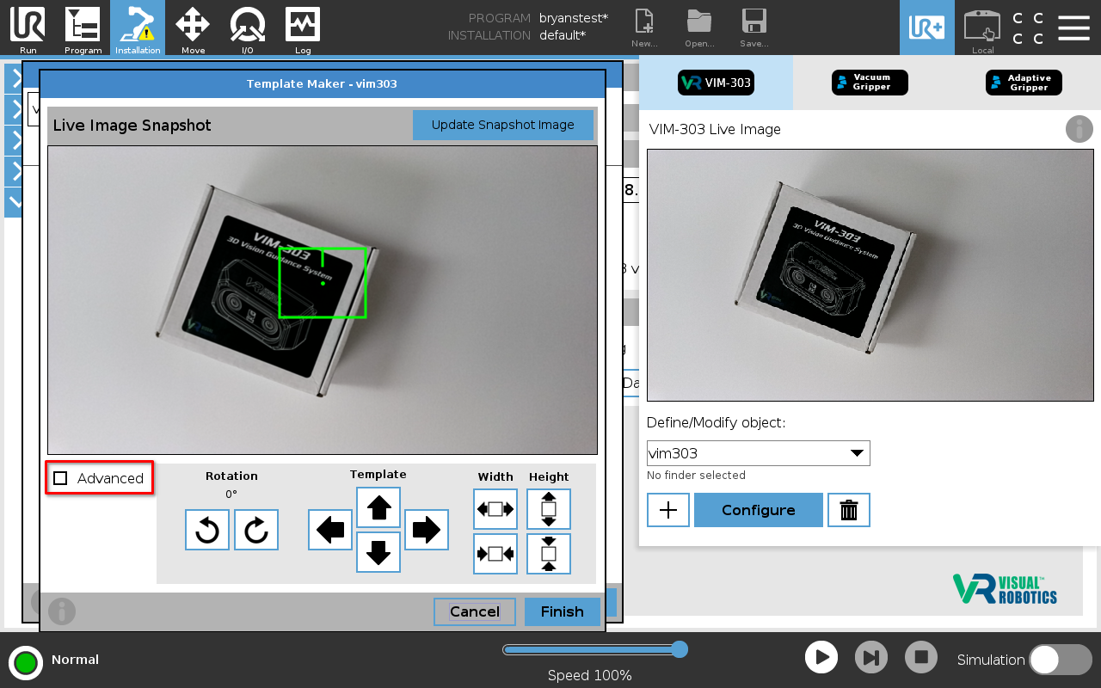Click the VIM-303 live image preview

870,275
